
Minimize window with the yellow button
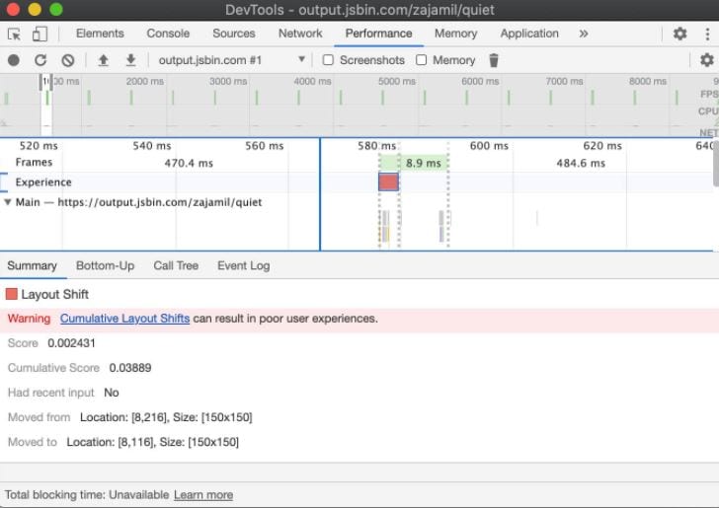pyautogui.click(x=35, y=9)
